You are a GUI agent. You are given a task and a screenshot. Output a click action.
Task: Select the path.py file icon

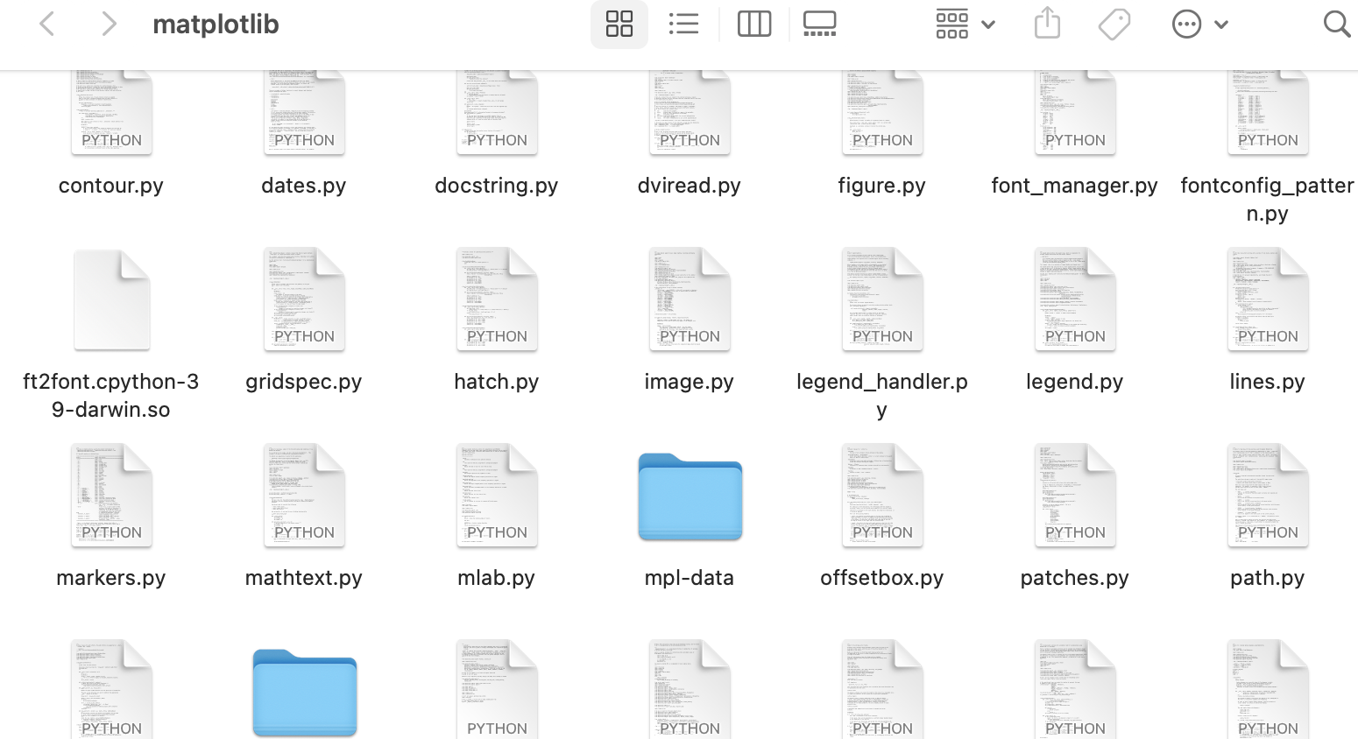tap(1268, 496)
